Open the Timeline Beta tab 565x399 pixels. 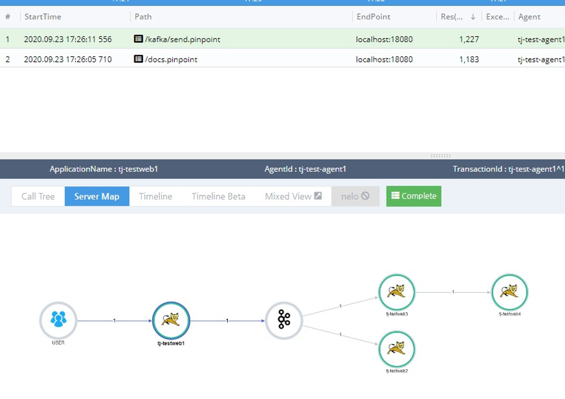coord(218,196)
